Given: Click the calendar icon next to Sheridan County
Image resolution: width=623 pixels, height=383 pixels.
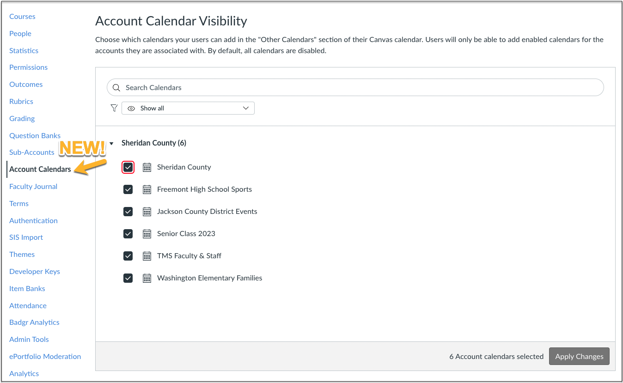Looking at the screenshot, I should pyautogui.click(x=147, y=167).
